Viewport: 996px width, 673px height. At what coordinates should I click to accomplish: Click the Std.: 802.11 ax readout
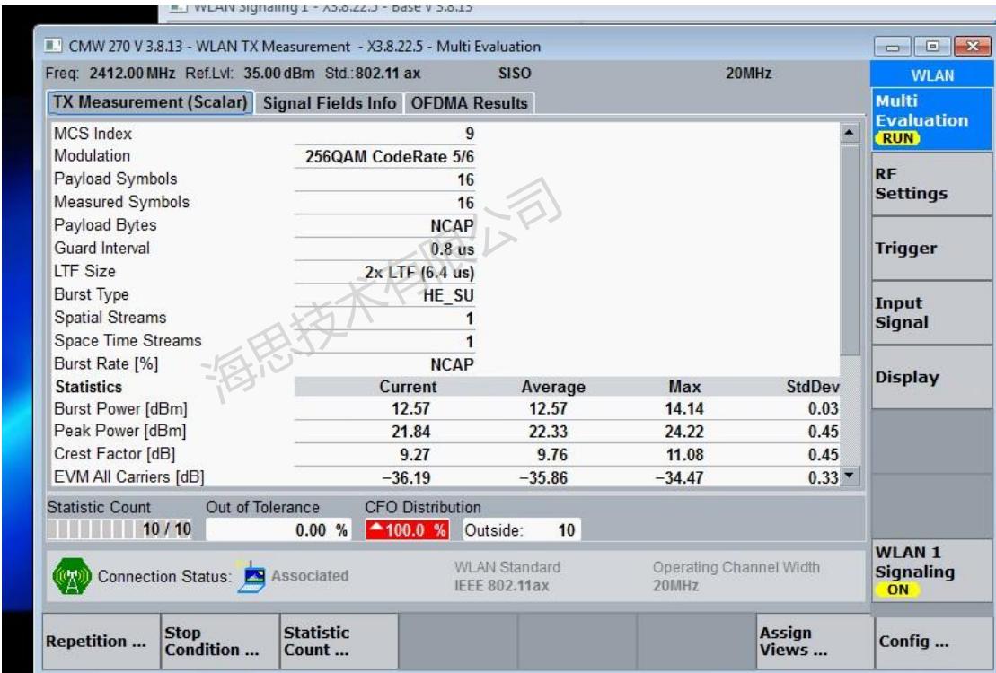[x=373, y=73]
